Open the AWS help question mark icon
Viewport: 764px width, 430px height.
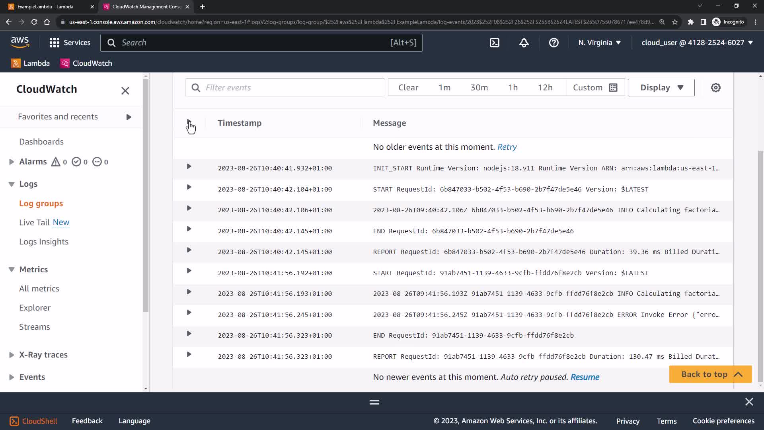click(x=554, y=43)
